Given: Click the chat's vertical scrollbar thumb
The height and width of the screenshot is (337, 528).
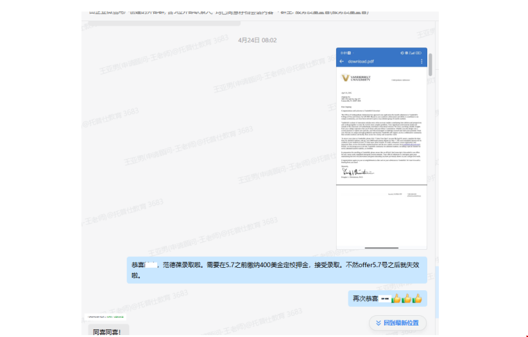Looking at the screenshot, I should tap(430, 64).
